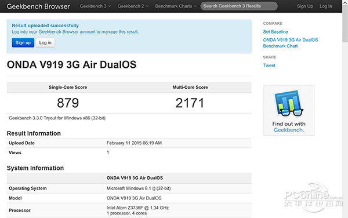Image resolution: width=348 pixels, height=218 pixels.
Task: Click the PConline watermark logo
Action: pyautogui.click(x=313, y=197)
